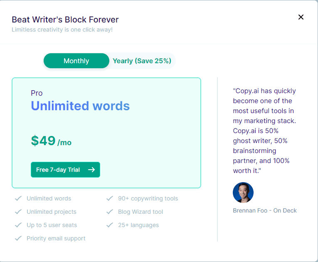318x262 pixels.
Task: Select Yearly (Save 25%) billing option
Action: pyautogui.click(x=142, y=61)
